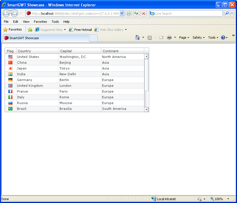Click the grid vertical scrollbar thumb

(x=146, y=75)
